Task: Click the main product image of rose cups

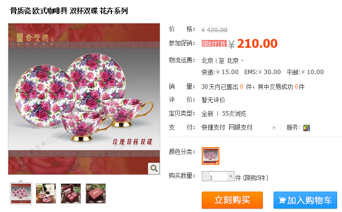Action: 84,99
